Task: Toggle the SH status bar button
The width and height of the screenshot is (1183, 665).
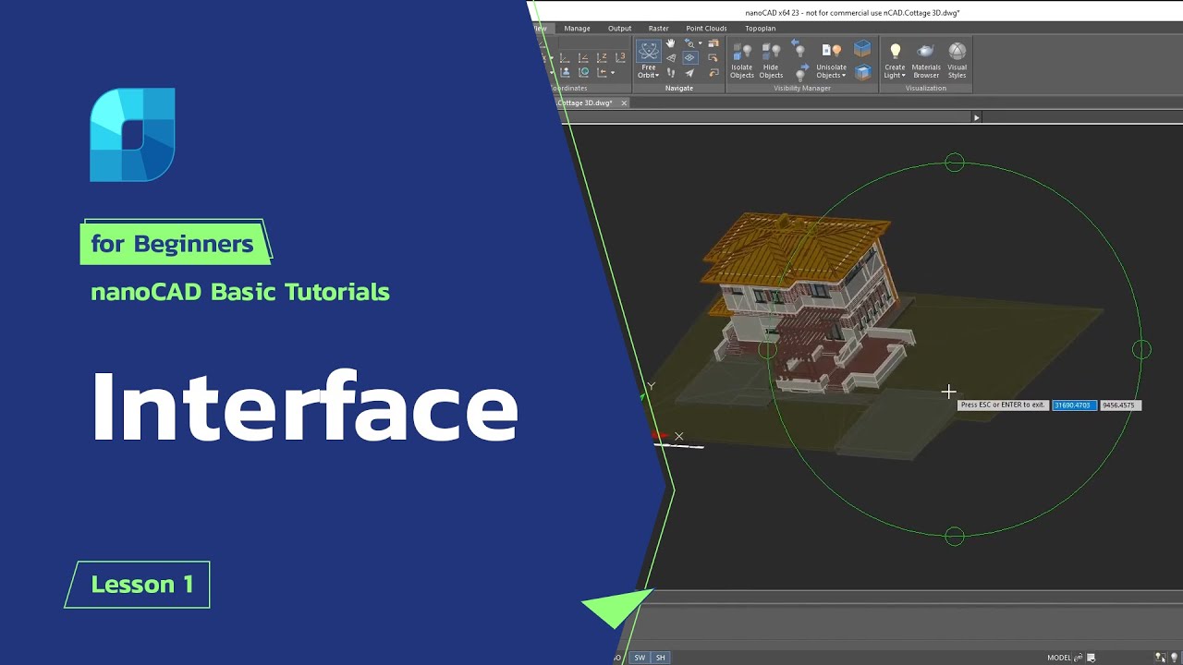Action: tap(660, 658)
